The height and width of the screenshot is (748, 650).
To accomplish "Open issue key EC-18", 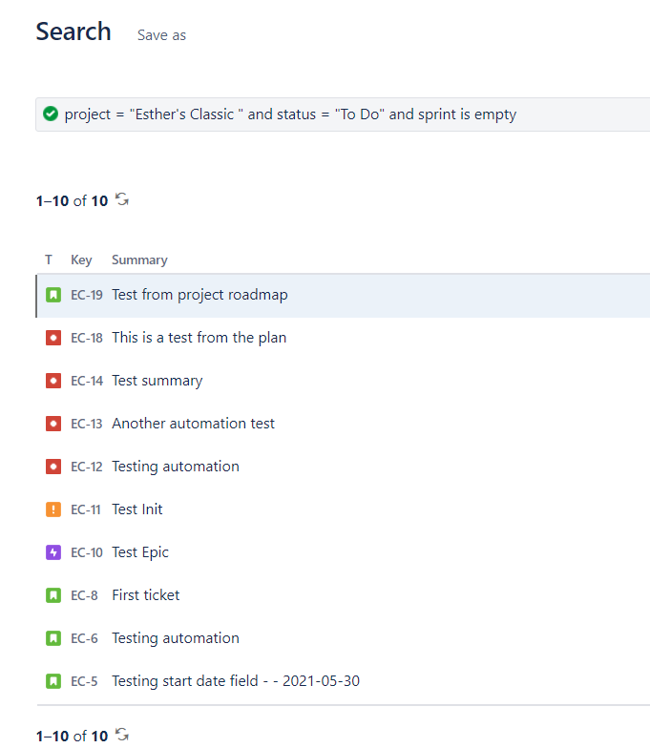I will tap(87, 338).
